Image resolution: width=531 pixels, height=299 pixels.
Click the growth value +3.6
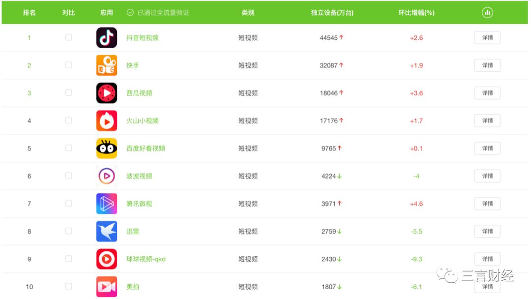(416, 93)
